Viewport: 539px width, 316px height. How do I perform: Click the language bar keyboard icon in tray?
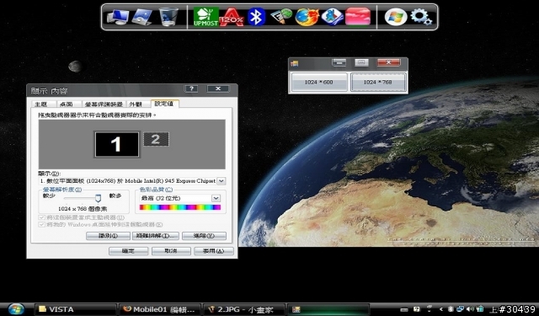pos(404,309)
